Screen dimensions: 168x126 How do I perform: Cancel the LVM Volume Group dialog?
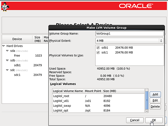click(x=135, y=120)
